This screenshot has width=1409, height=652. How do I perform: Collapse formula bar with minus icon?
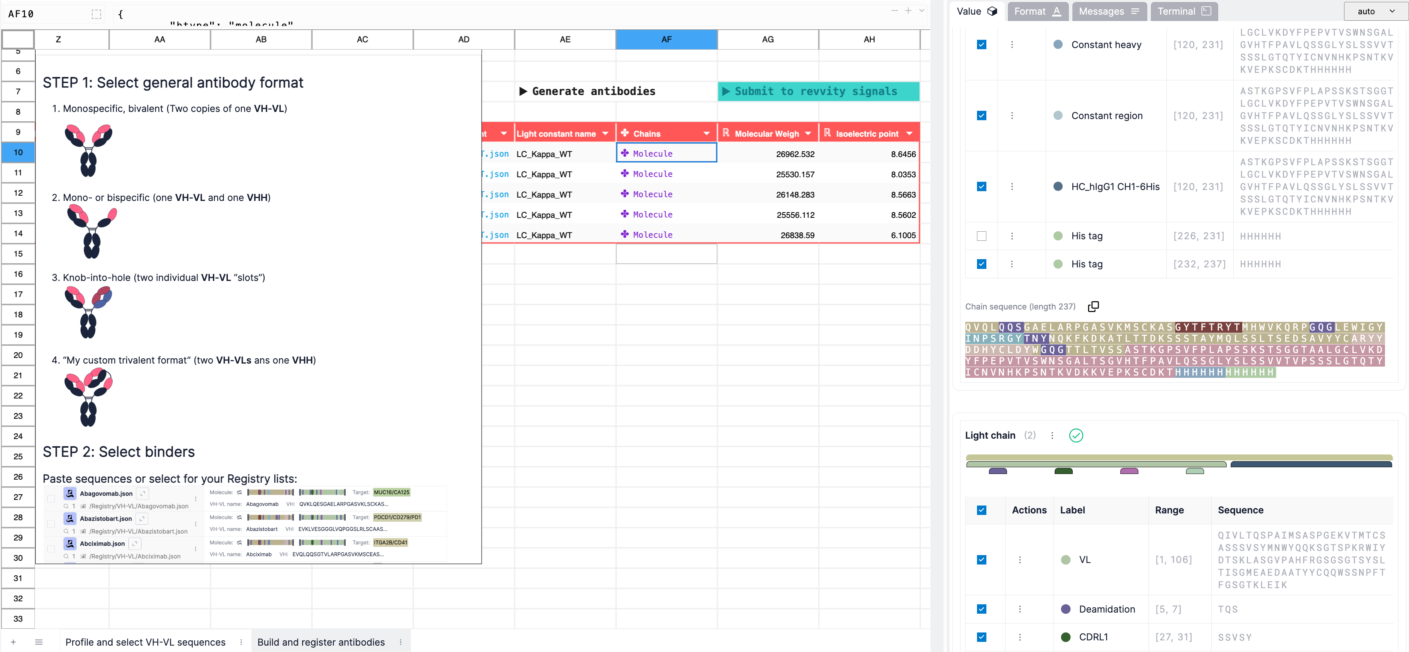[894, 11]
